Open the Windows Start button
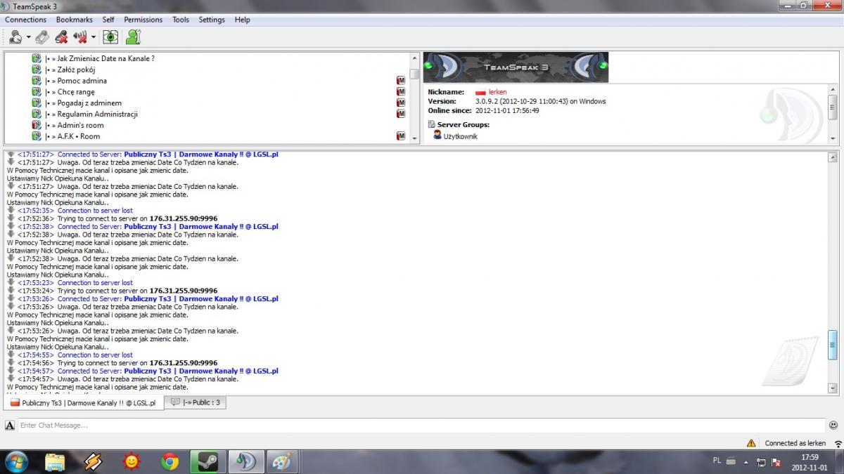This screenshot has width=844, height=474. pyautogui.click(x=15, y=462)
